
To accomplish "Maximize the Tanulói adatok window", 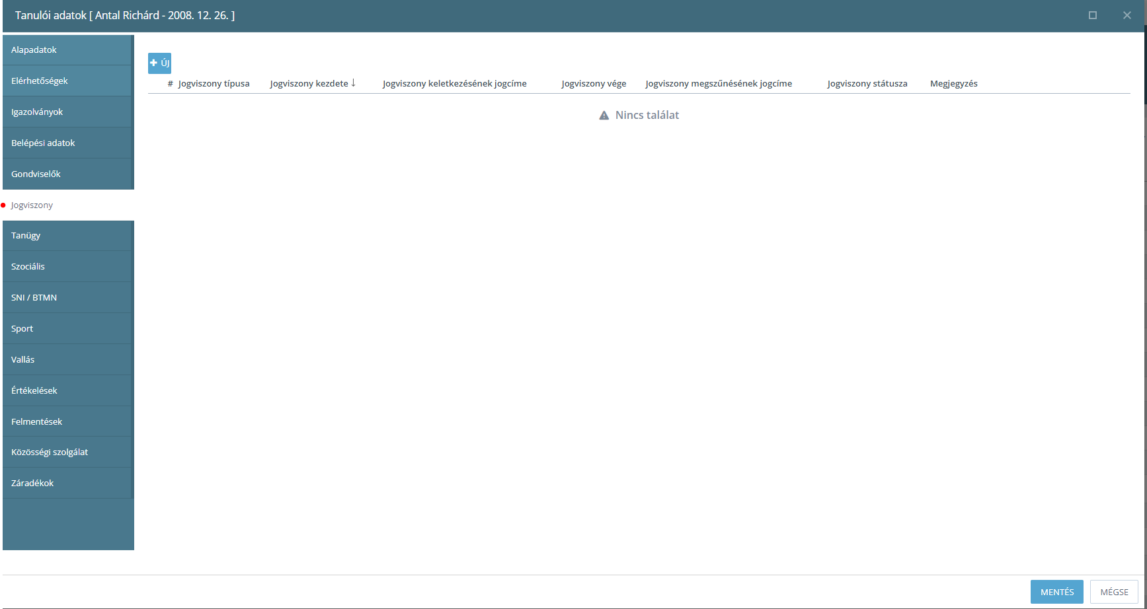I will point(1093,15).
